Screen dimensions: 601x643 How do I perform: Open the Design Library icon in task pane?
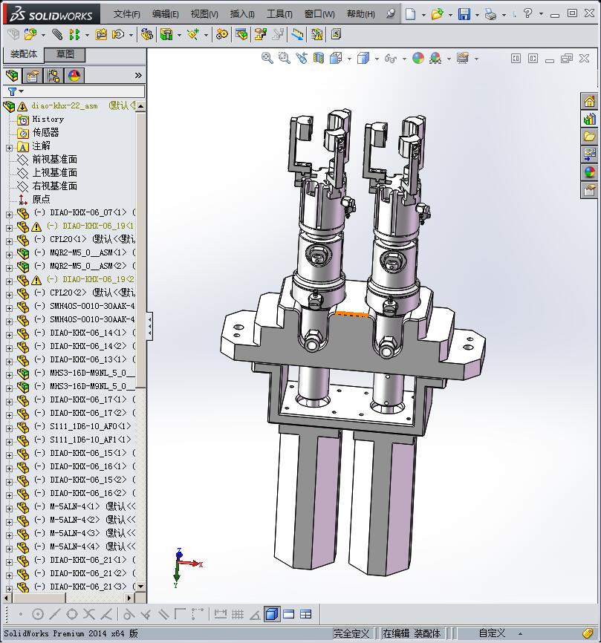pyautogui.click(x=590, y=119)
